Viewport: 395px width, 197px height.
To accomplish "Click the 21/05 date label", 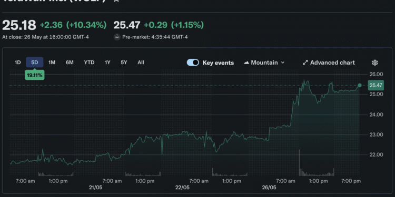I will click(x=96, y=188).
